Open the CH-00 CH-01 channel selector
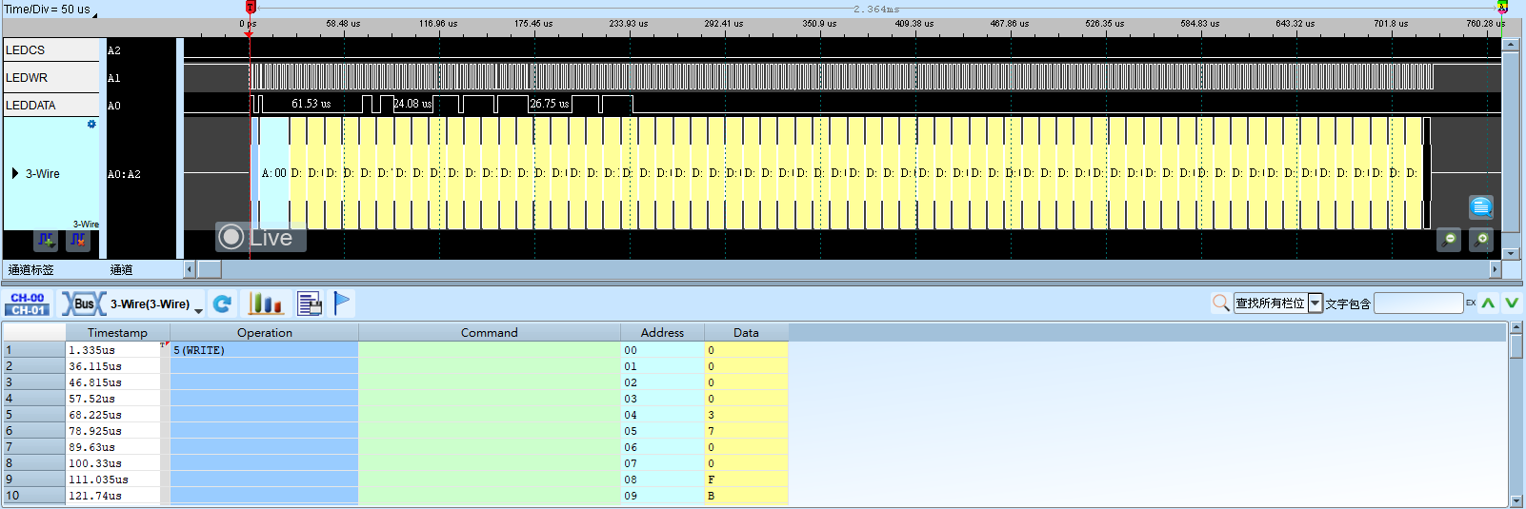This screenshot has height=509, width=1526. tap(28, 303)
